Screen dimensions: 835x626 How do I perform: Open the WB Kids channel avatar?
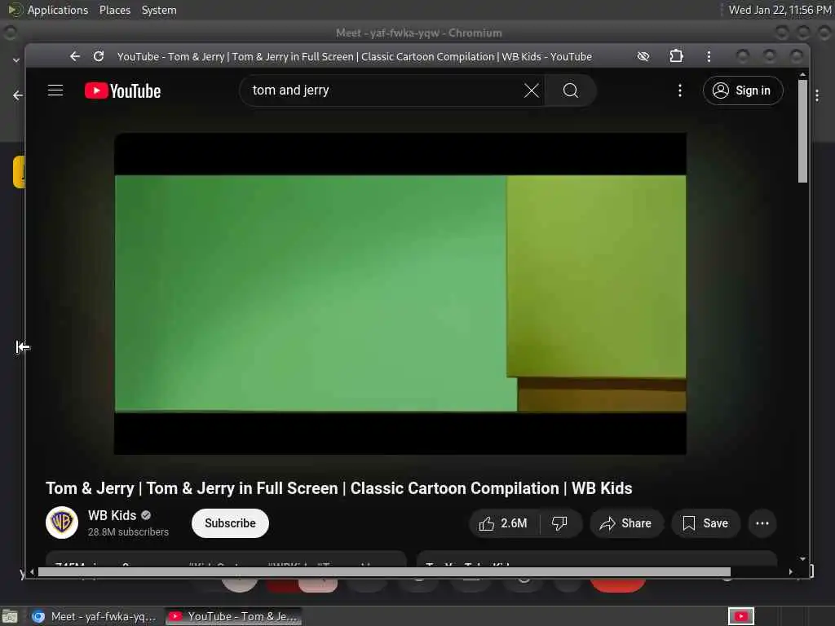pos(62,522)
